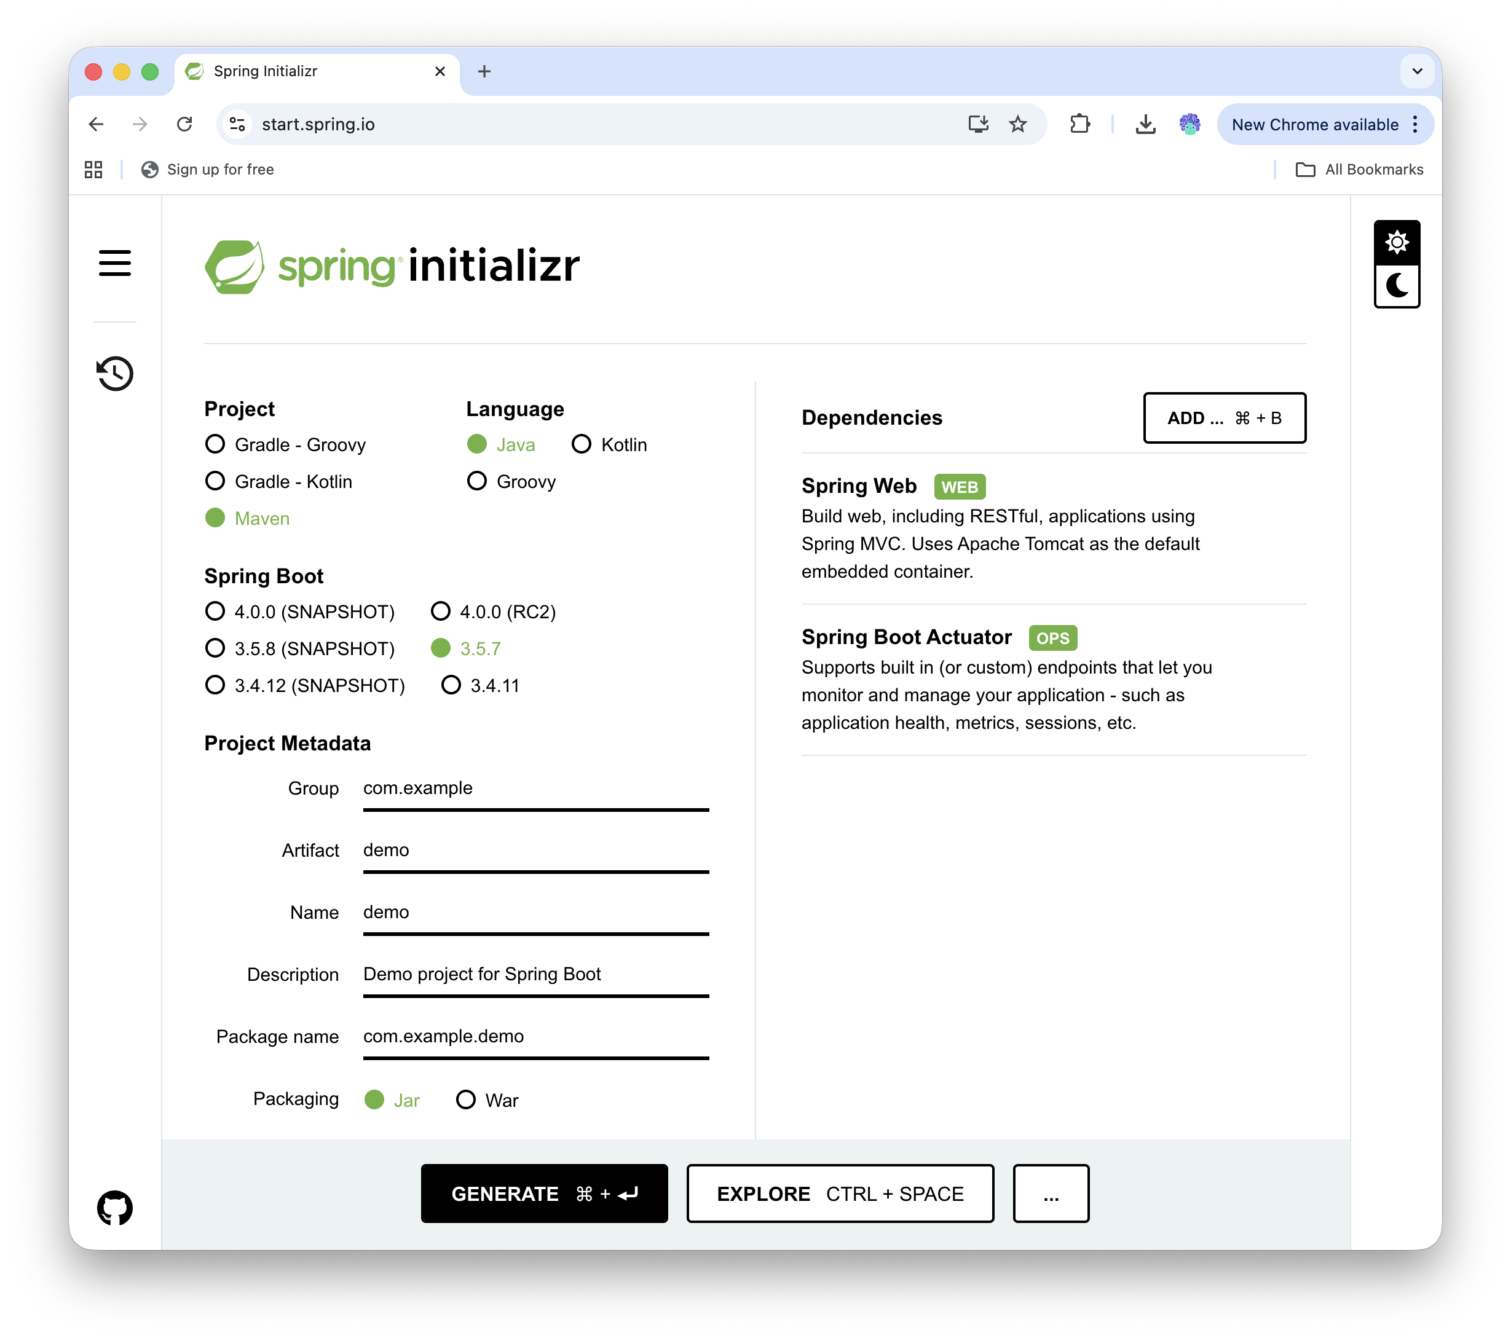Viewport: 1511px width, 1341px height.
Task: Switch to light theme sun icon
Action: 1397,243
